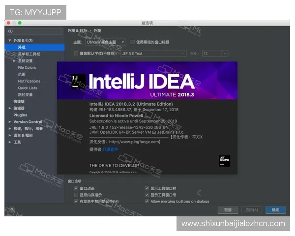Image resolution: width=295 pixels, height=236 pixels.
Task: Focus the preferences search field
Action: (34, 31)
